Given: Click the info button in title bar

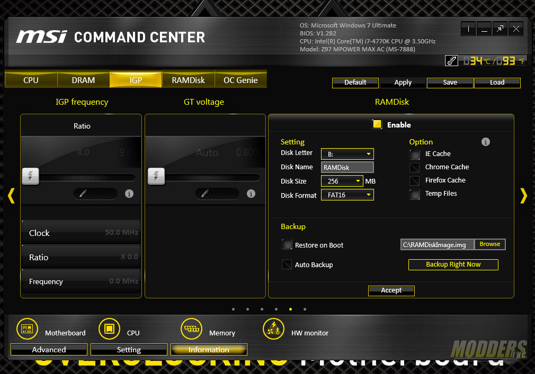Looking at the screenshot, I should pyautogui.click(x=468, y=29).
